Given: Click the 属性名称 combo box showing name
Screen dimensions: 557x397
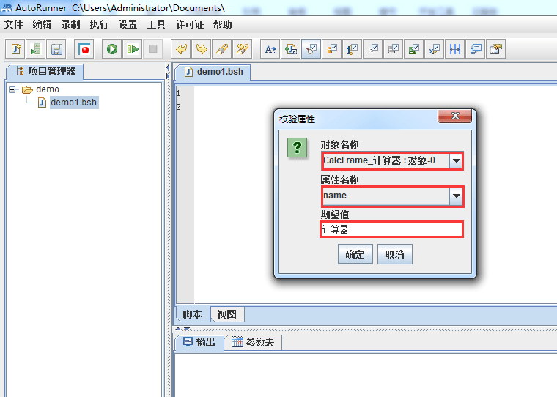Looking at the screenshot, I should coord(386,196).
